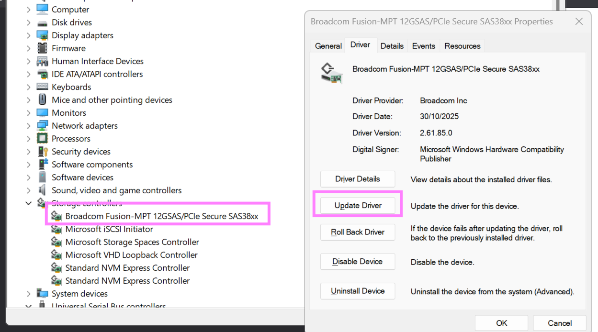This screenshot has width=598, height=332.
Task: Click the Update Driver button
Action: click(357, 205)
